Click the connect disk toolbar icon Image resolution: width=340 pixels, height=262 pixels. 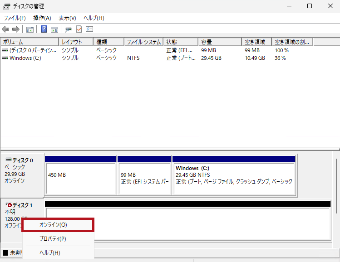pos(69,29)
